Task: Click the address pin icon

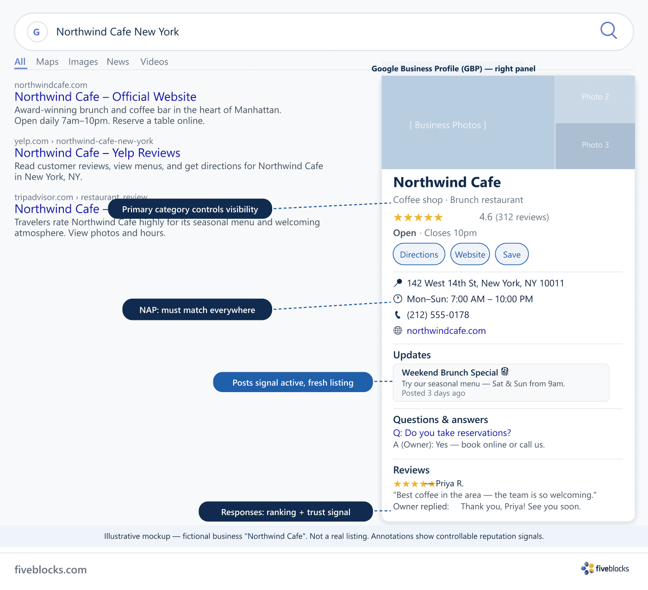Action: [398, 283]
